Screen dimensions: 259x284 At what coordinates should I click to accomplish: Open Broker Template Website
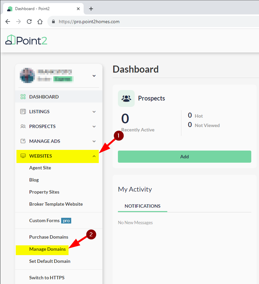(56, 204)
